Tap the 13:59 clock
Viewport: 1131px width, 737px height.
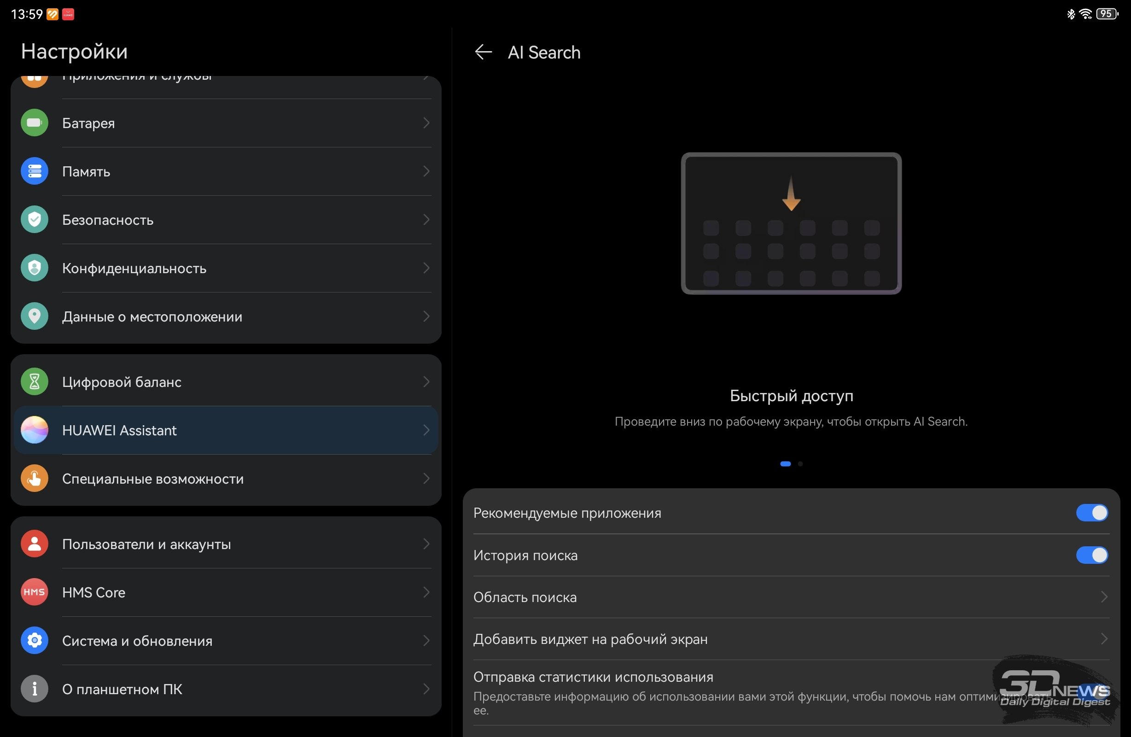pyautogui.click(x=27, y=14)
